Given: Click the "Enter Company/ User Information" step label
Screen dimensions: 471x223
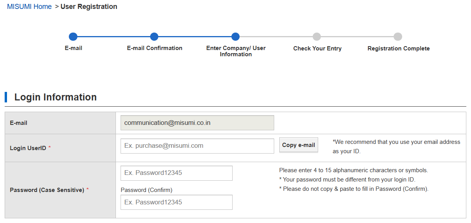Looking at the screenshot, I should pos(236,51).
